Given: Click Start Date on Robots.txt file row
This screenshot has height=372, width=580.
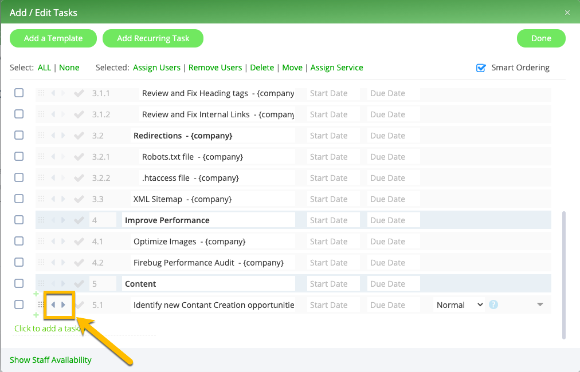Looking at the screenshot, I should [x=334, y=157].
